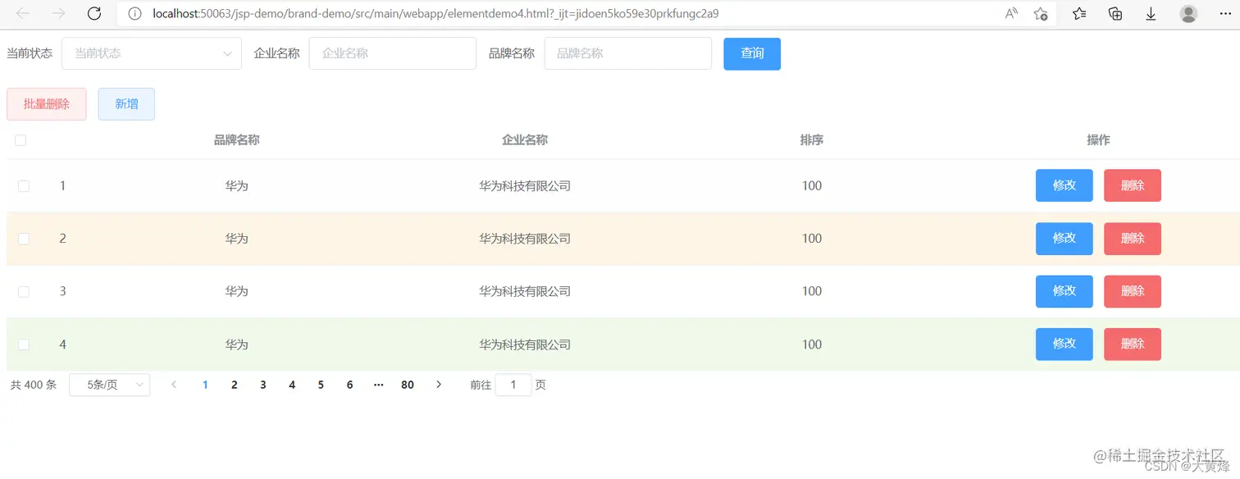Click the 查询 search button

[751, 52]
